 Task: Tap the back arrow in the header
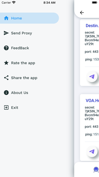82,12
